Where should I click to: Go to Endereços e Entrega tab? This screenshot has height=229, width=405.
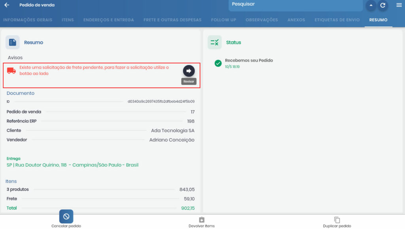pyautogui.click(x=108, y=20)
